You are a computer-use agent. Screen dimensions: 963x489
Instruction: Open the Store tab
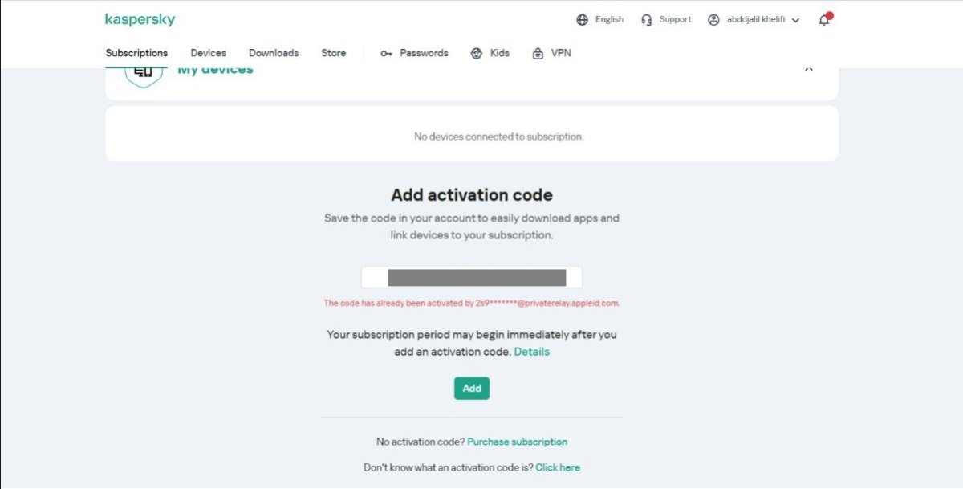334,53
